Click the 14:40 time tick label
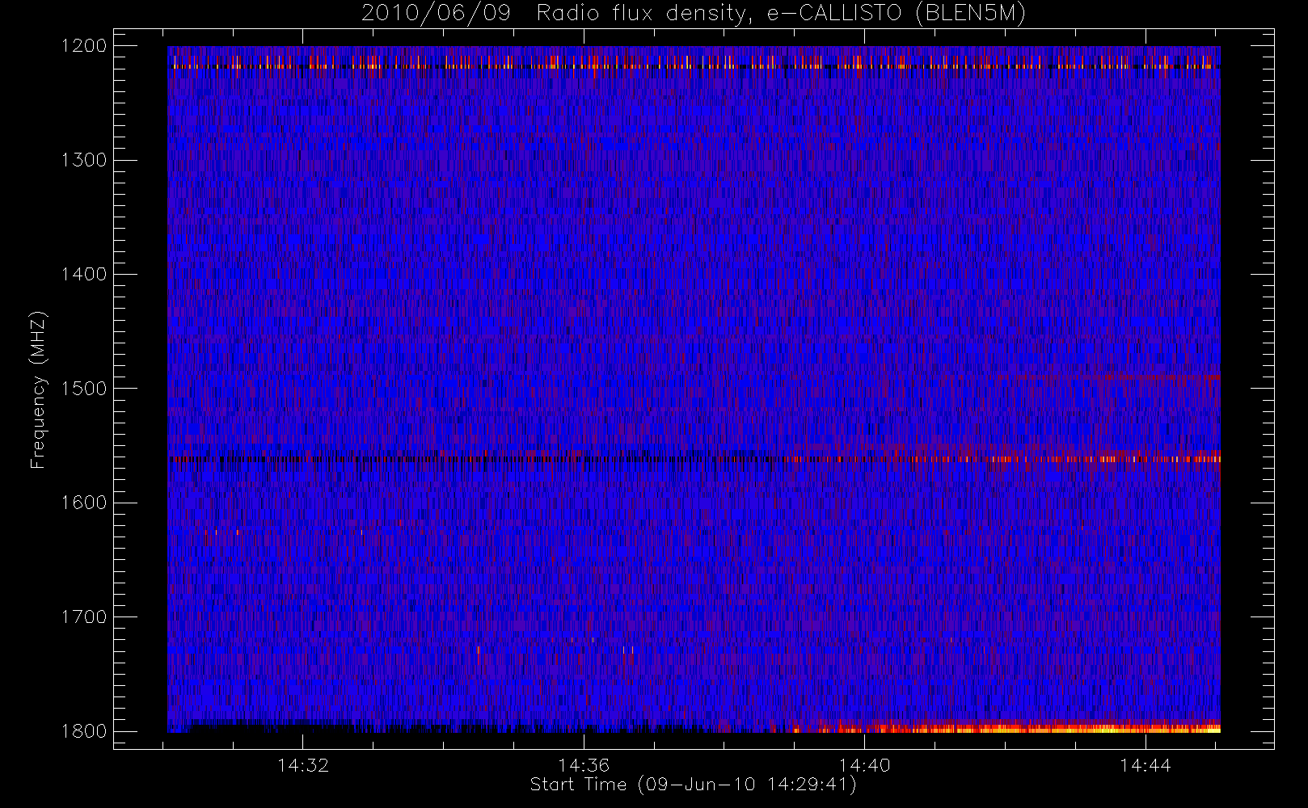 click(x=865, y=765)
